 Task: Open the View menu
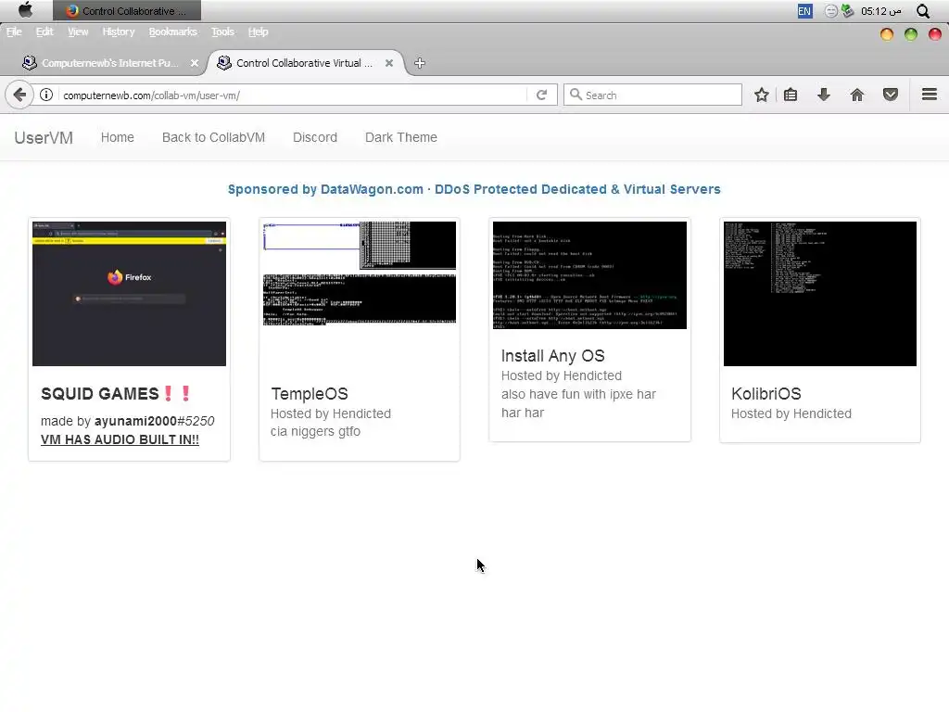pyautogui.click(x=78, y=32)
